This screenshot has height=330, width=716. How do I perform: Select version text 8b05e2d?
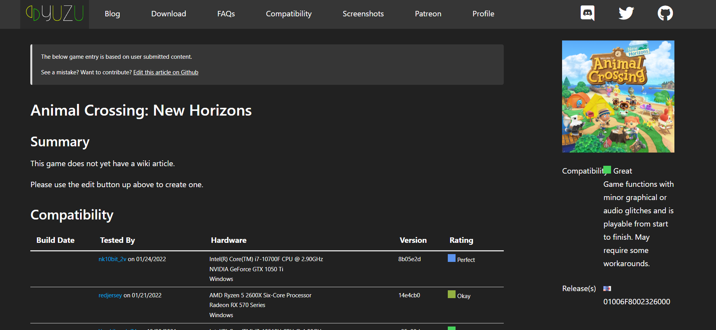[x=409, y=259]
